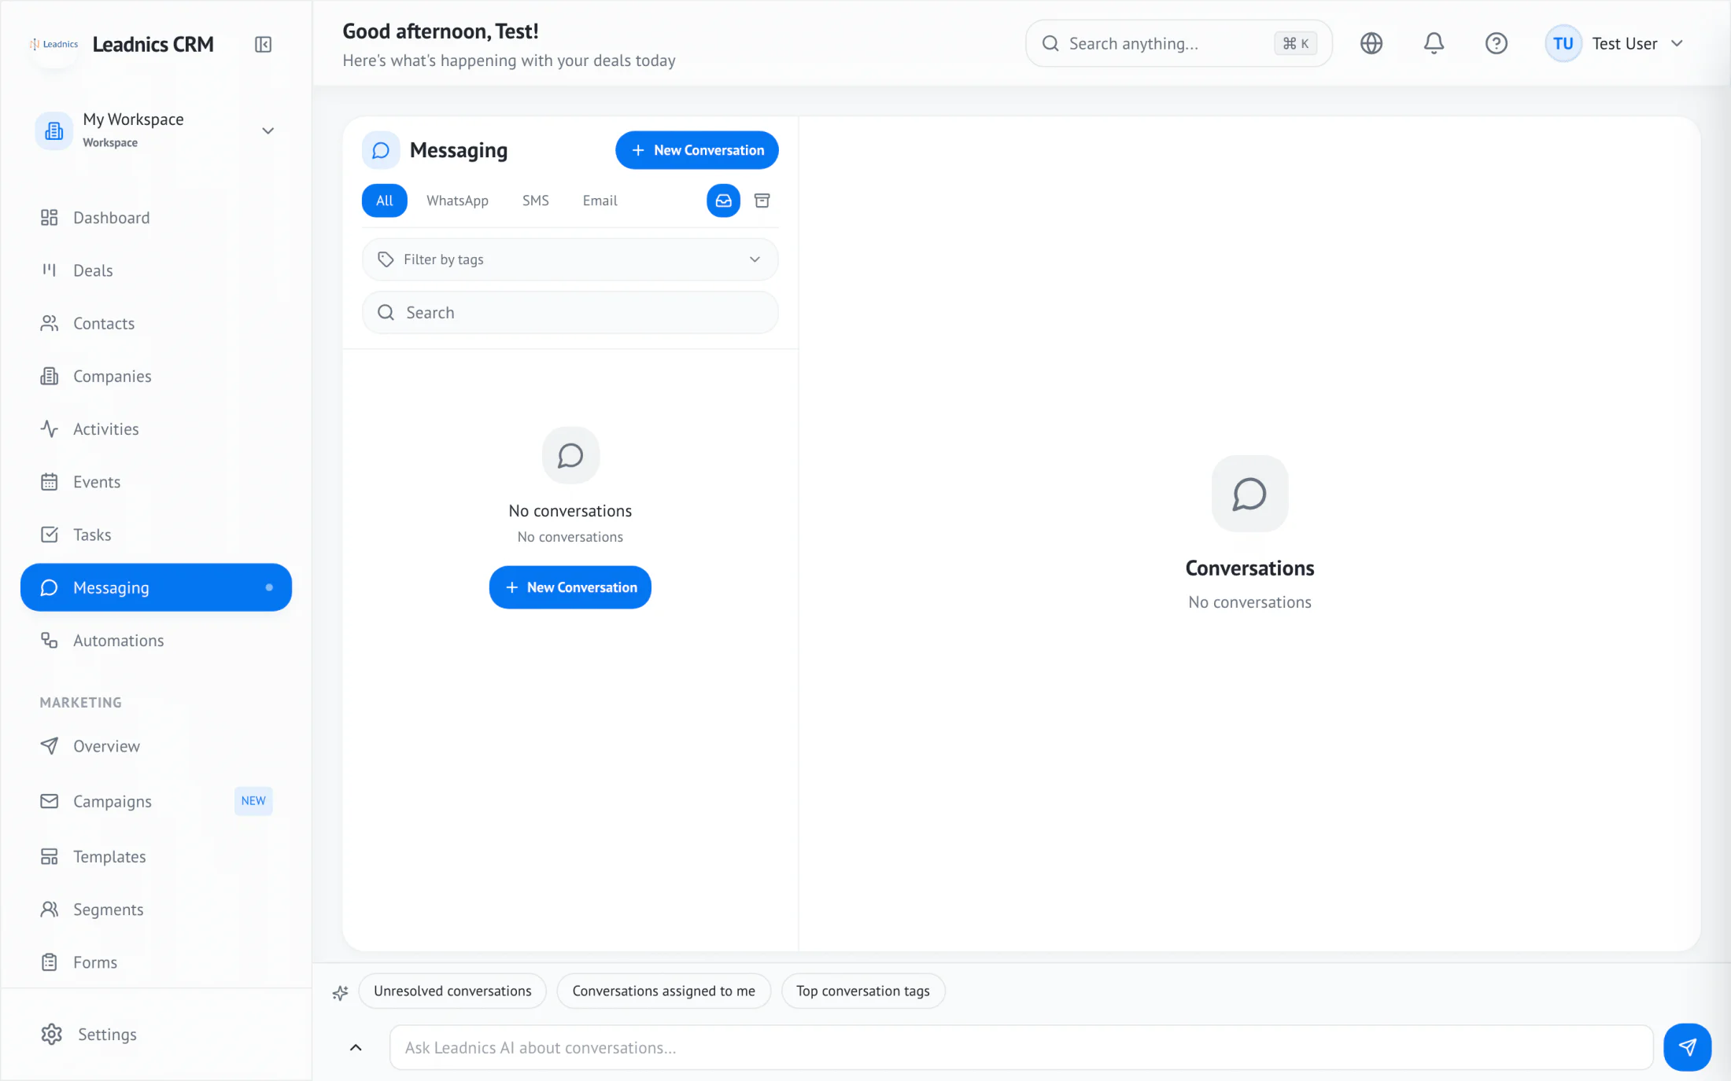Send the AI question with paper plane

click(1687, 1047)
